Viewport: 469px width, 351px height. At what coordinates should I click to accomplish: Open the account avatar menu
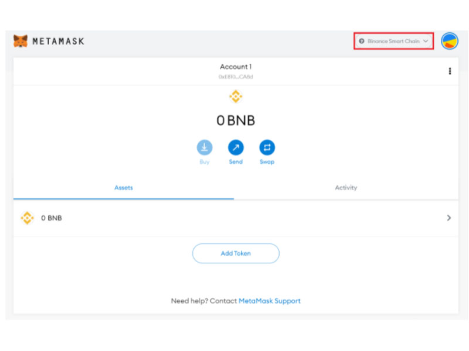(449, 41)
